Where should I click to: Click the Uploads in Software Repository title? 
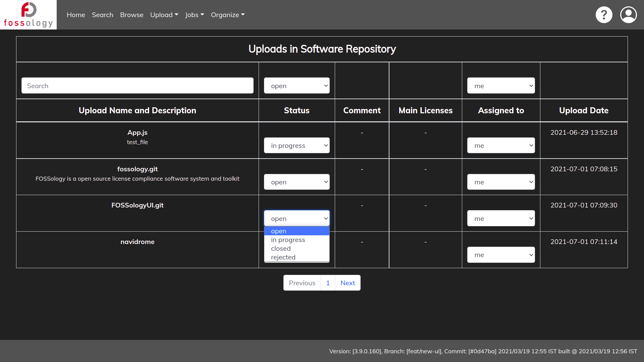322,49
